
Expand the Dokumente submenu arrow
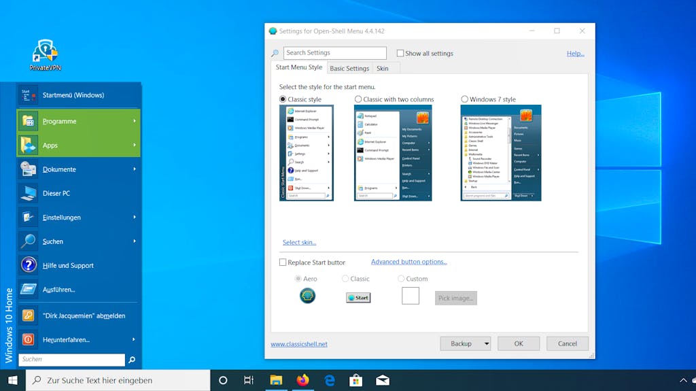[135, 169]
